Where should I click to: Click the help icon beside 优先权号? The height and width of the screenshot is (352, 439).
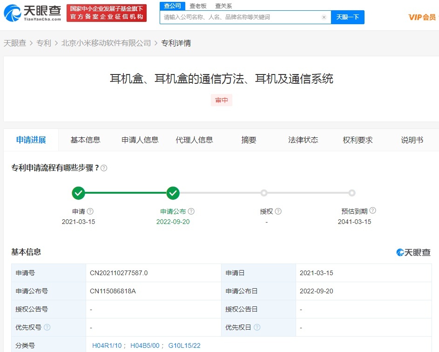pyautogui.click(x=47, y=327)
